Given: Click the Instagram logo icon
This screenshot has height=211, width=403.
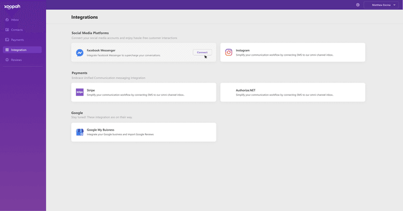Looking at the screenshot, I should click(229, 52).
